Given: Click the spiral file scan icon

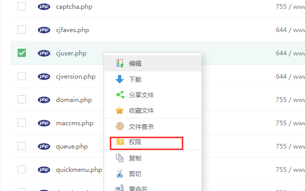Looking at the screenshot, I should coord(120,126).
